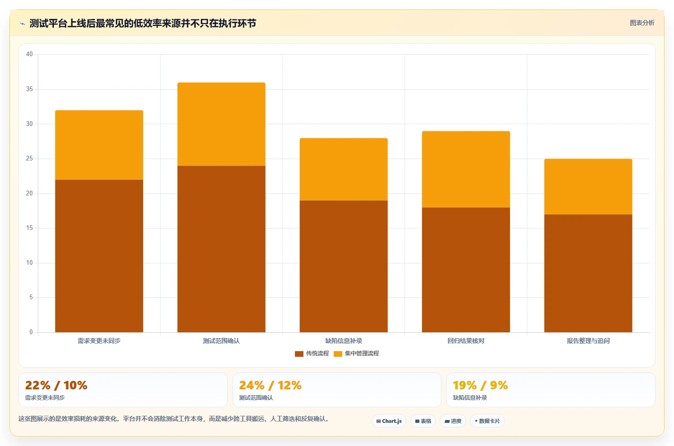
Task: Click the dark 传统流程 bar segment for 需求变更未同步
Action: pyautogui.click(x=99, y=256)
